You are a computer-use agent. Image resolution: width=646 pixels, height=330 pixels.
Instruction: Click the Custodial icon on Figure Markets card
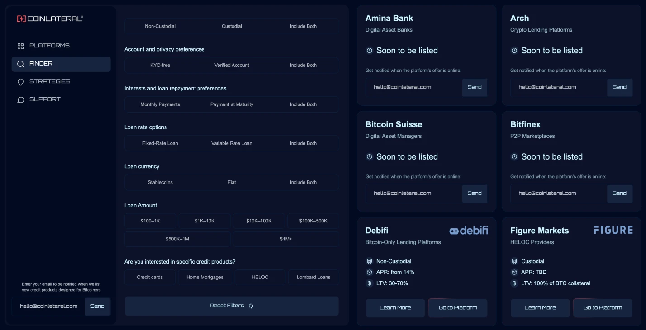click(514, 261)
